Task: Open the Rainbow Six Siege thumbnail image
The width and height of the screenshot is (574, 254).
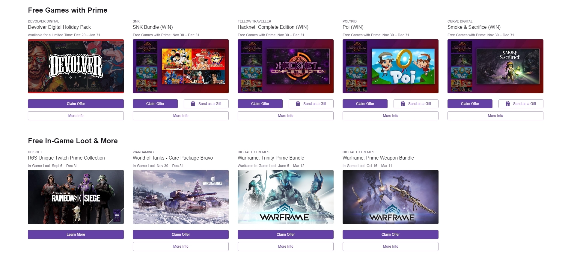Action: [x=76, y=197]
